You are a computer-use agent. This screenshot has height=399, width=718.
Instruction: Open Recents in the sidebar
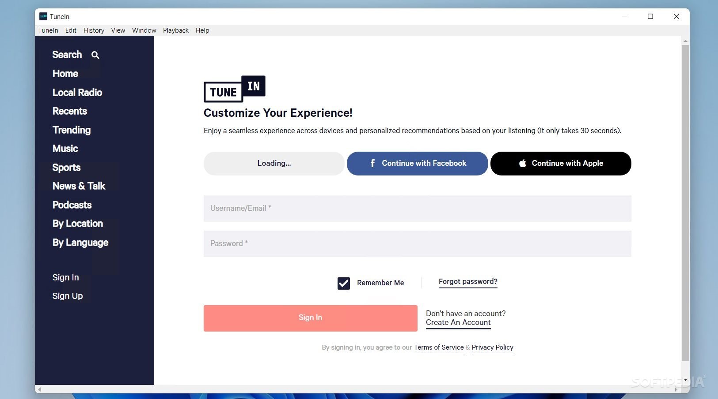click(x=70, y=111)
